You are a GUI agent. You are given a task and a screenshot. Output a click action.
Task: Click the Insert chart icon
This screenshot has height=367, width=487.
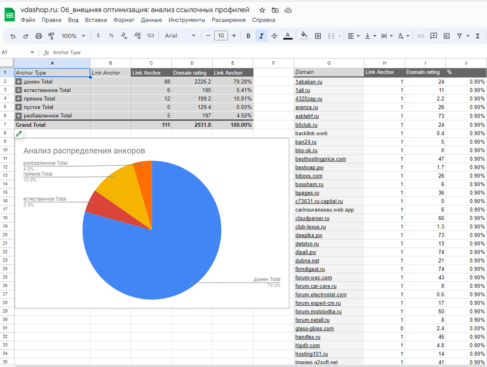coord(447,36)
